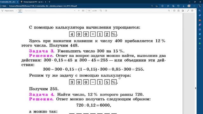203x114 pixels.
Task: Open PDF settings gear icon
Action: 192,11
